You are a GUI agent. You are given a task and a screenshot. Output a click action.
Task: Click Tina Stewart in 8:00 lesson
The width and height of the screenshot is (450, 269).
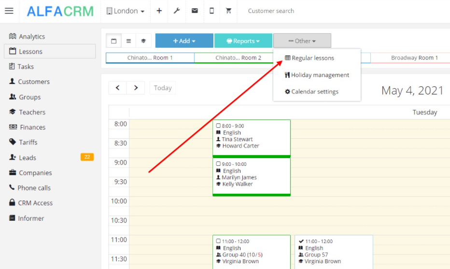click(x=237, y=139)
